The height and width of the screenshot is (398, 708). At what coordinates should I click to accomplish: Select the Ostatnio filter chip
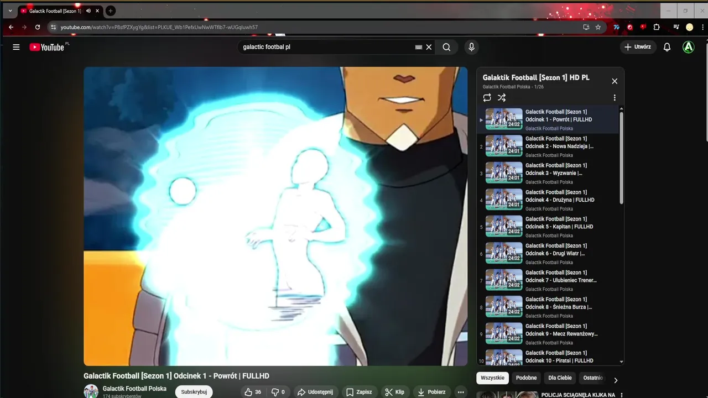pyautogui.click(x=593, y=378)
